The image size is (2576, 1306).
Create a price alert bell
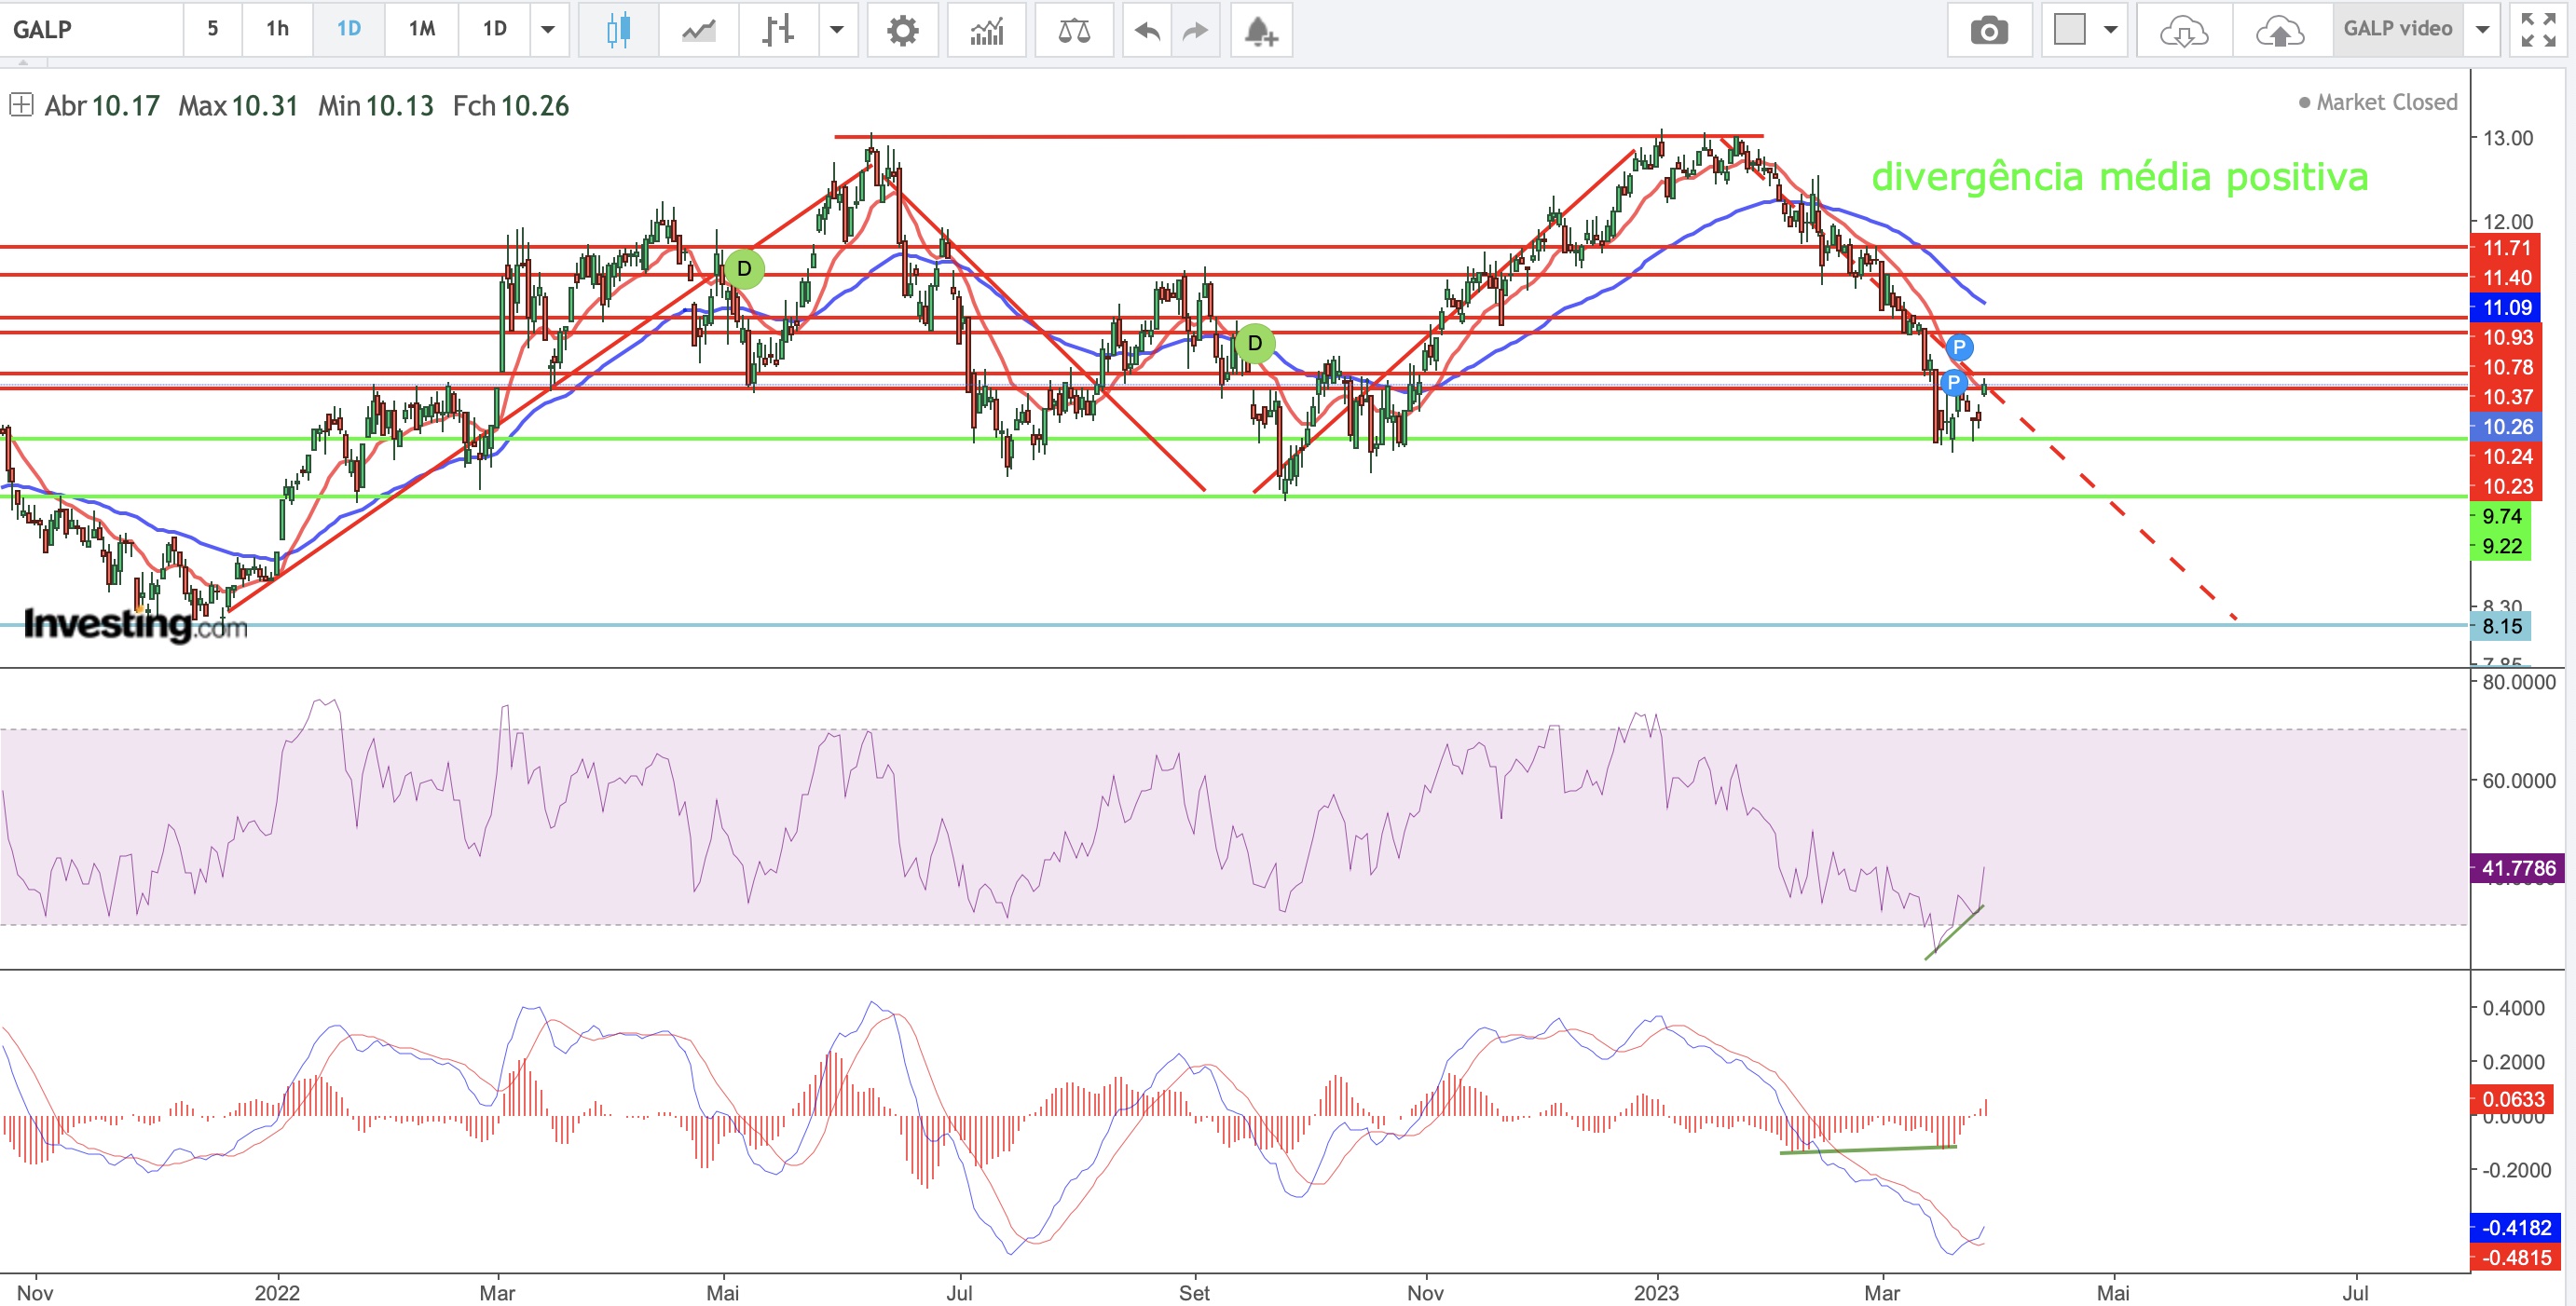click(x=1260, y=30)
